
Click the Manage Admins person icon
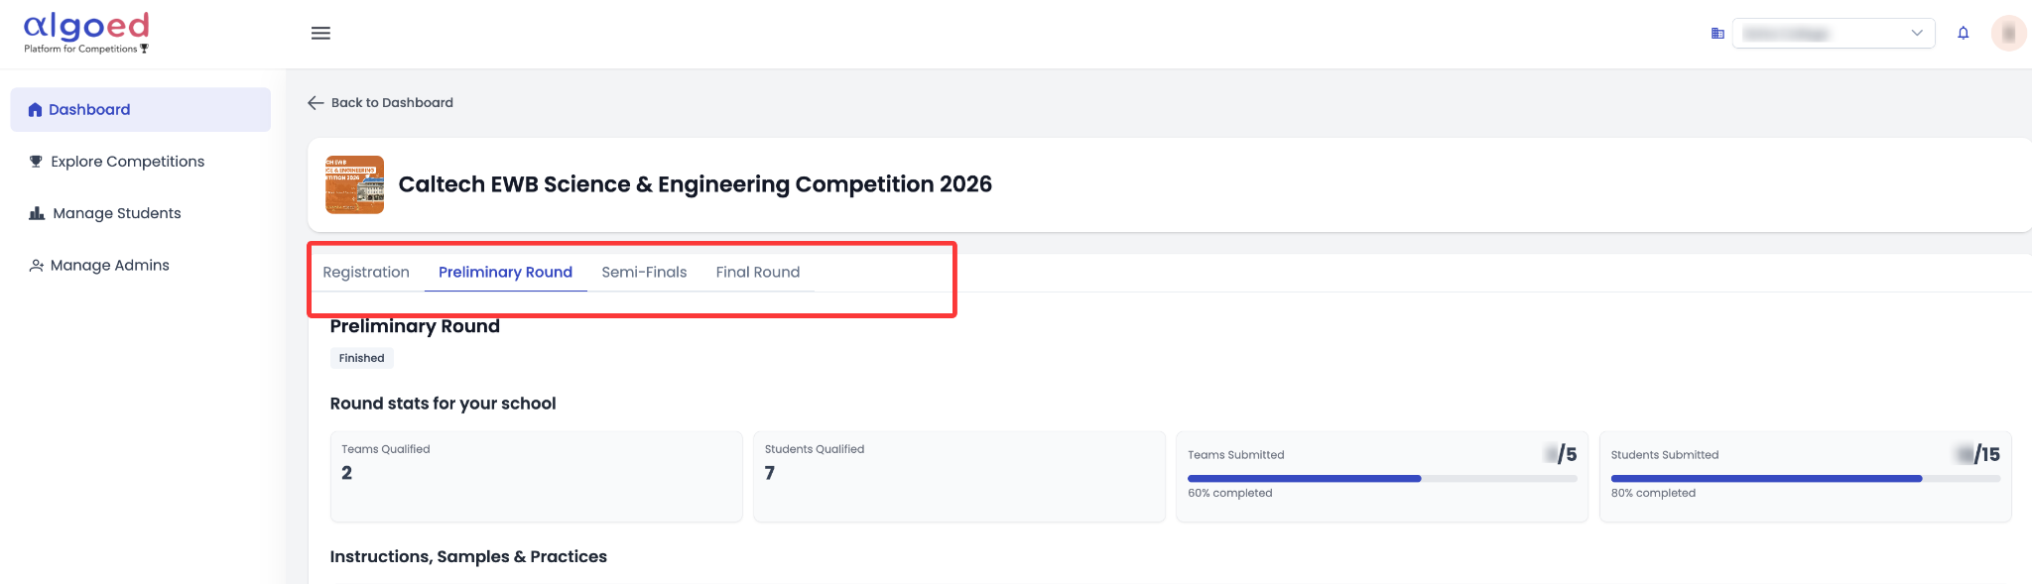pos(37,265)
